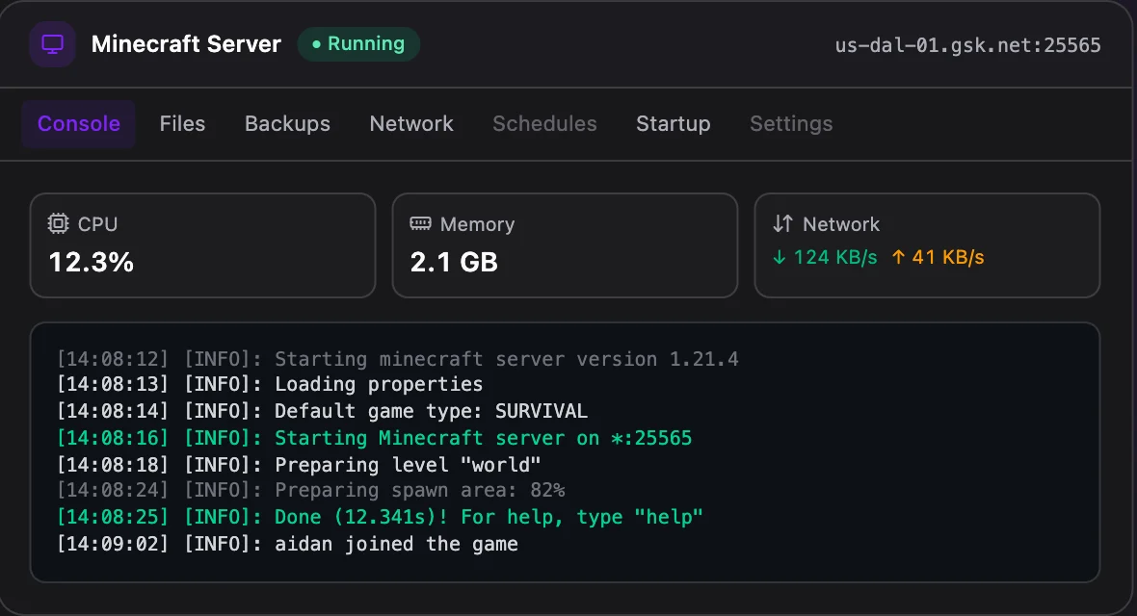Click the timestamp [14:09:02]
Image resolution: width=1137 pixels, height=616 pixels.
[x=113, y=544]
